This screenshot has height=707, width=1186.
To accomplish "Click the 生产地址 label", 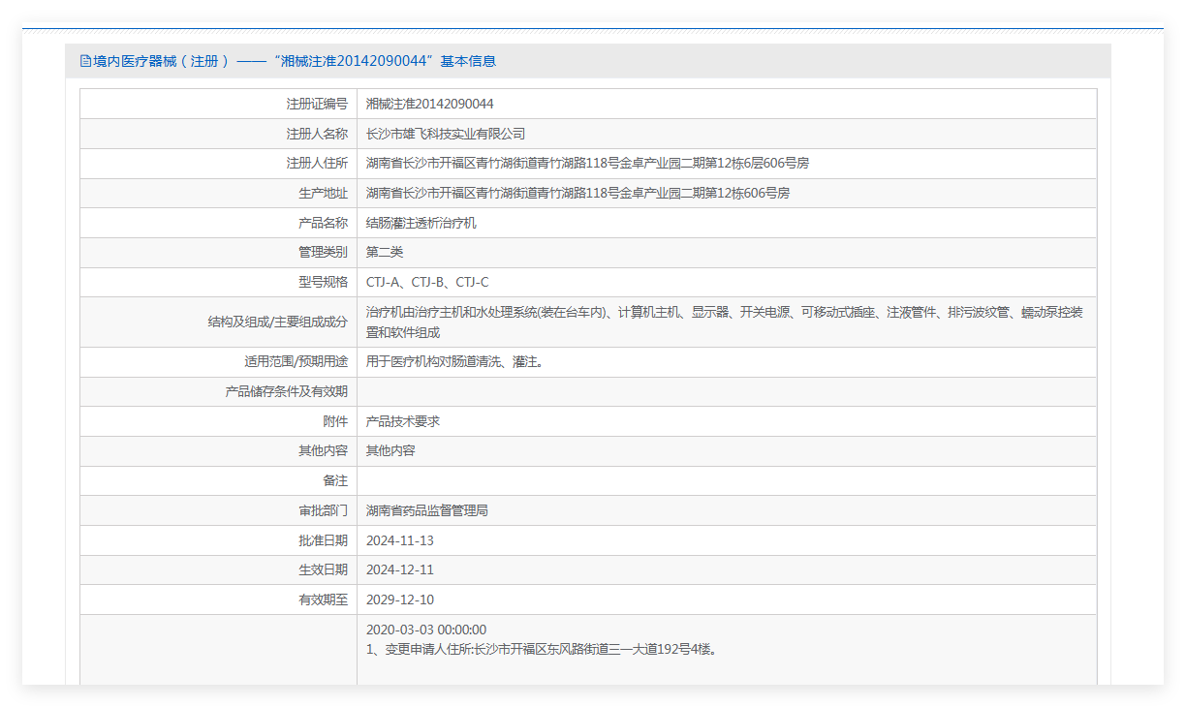I will 323,193.
